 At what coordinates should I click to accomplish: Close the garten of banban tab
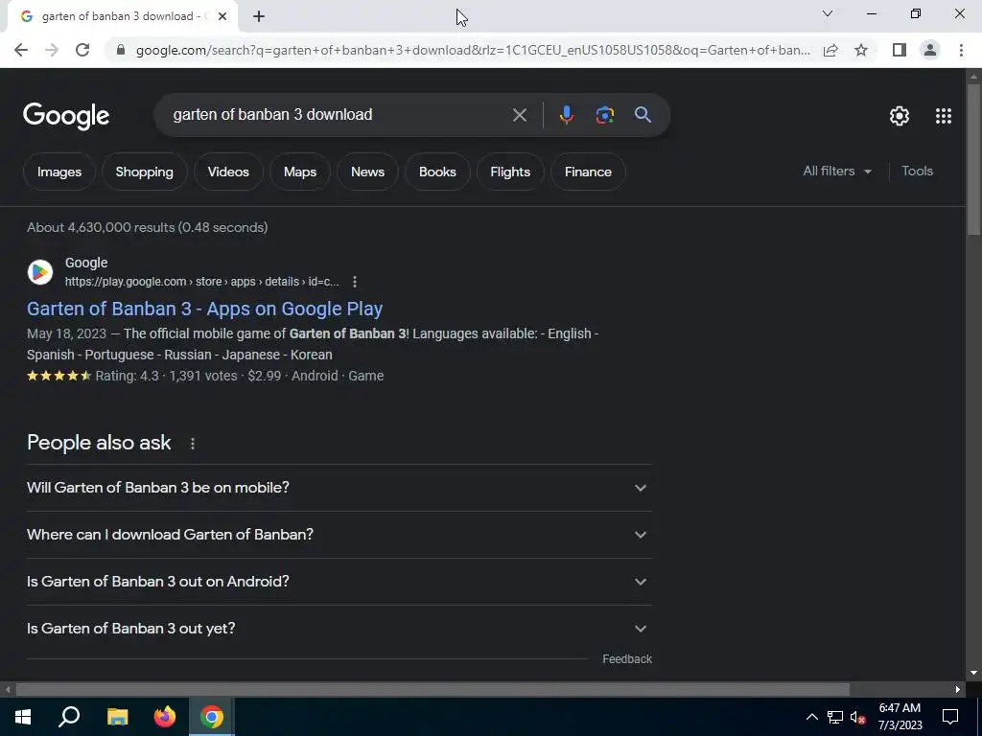[222, 16]
